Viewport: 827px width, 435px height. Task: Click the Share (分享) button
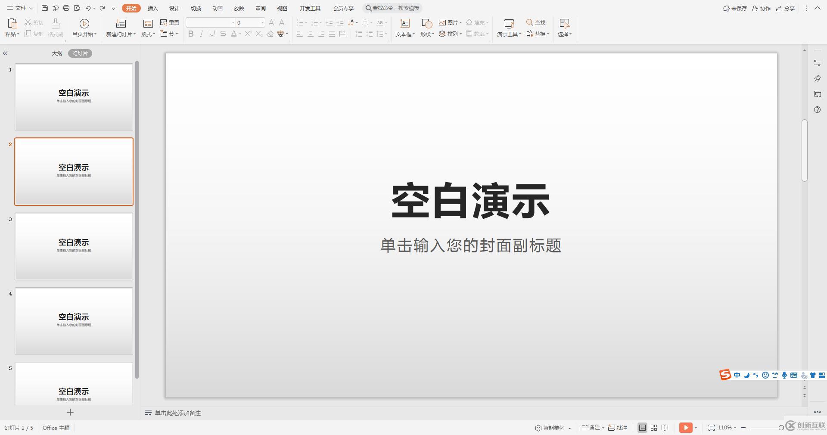tap(785, 8)
